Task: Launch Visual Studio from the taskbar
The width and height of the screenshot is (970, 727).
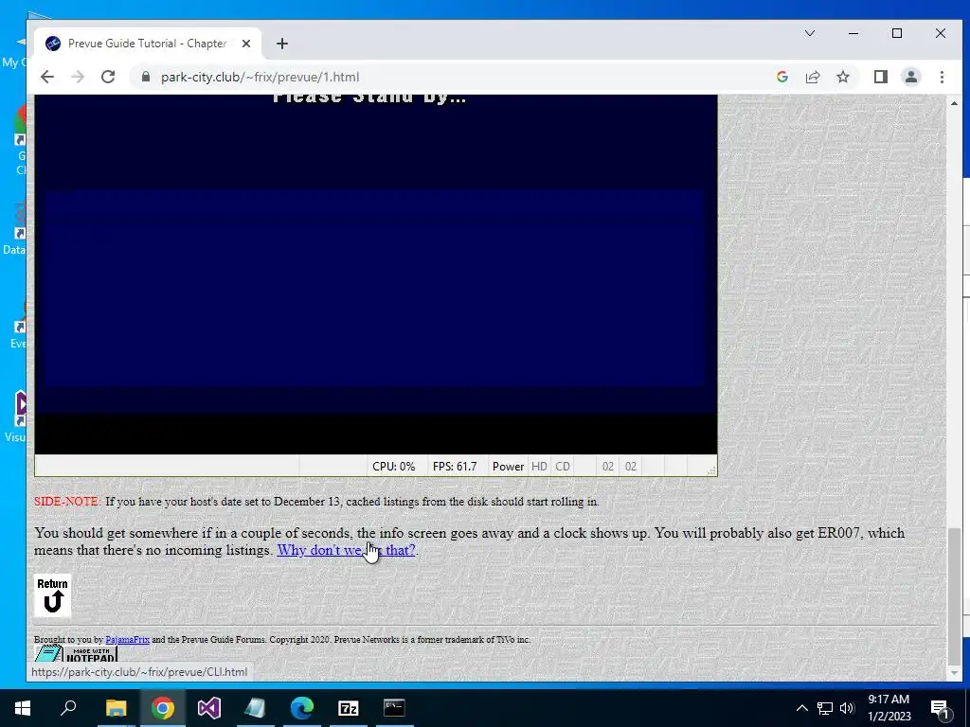Action: click(x=209, y=708)
